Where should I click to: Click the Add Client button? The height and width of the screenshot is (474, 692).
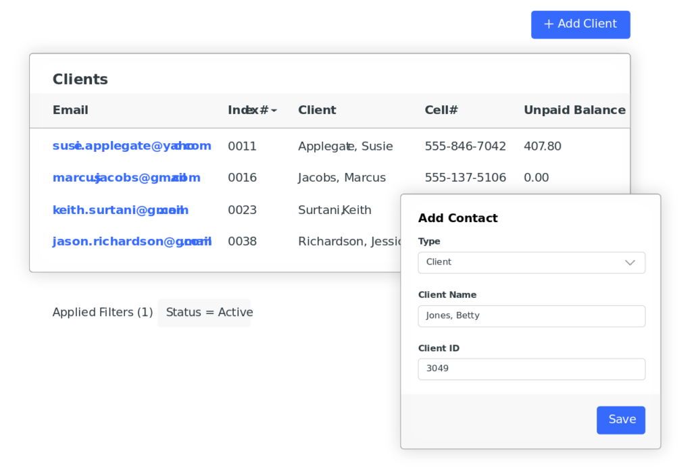tap(580, 24)
